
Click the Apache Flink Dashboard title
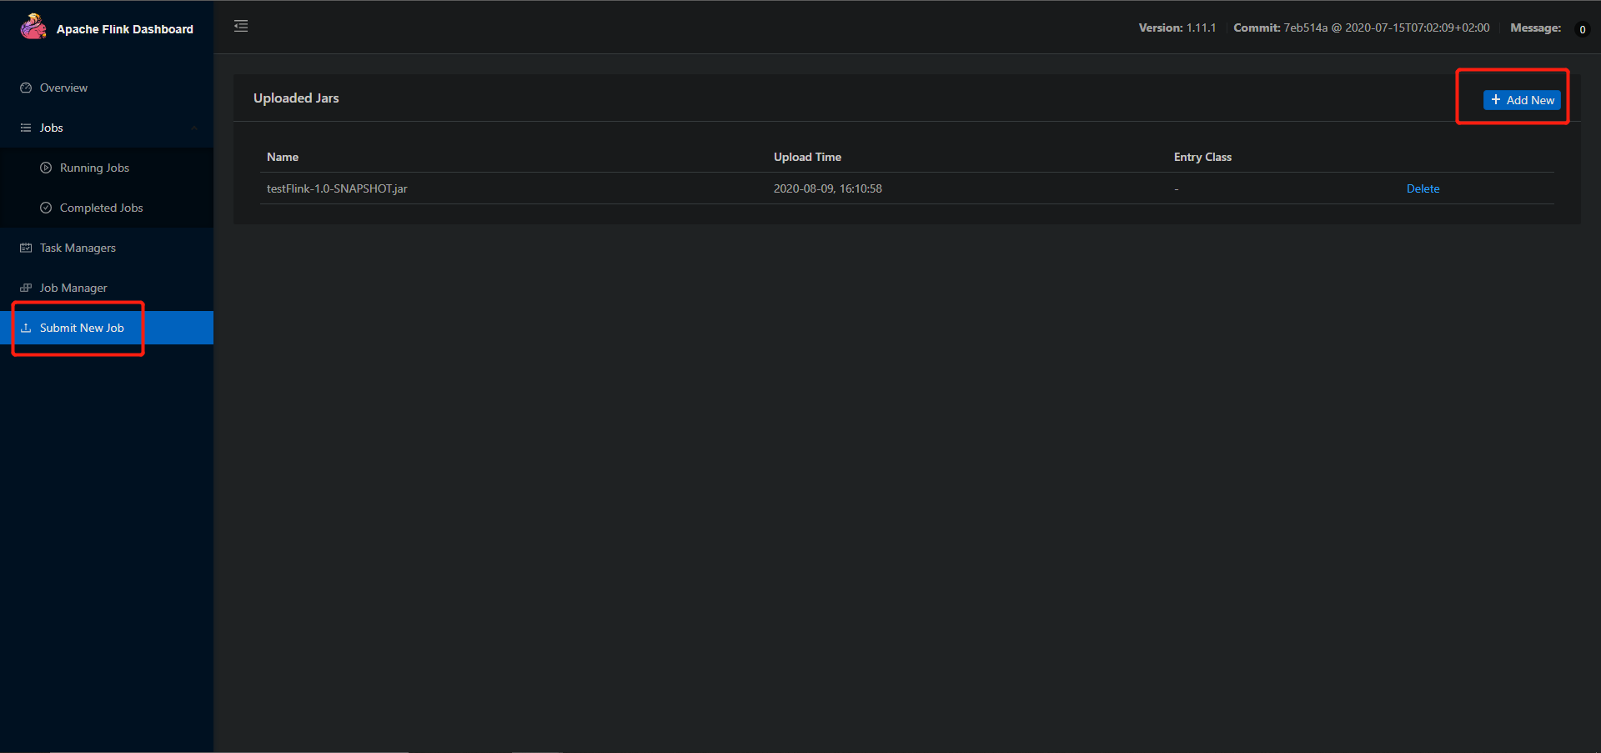coord(125,29)
